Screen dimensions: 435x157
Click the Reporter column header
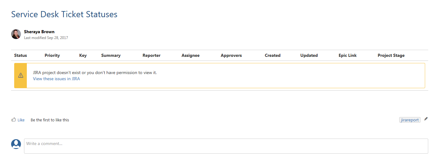[x=151, y=55]
